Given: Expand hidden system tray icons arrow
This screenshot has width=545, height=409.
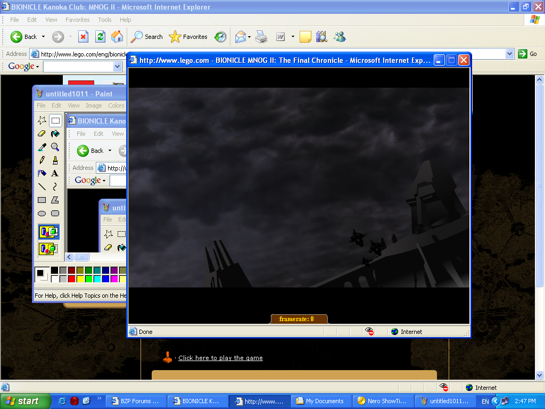Looking at the screenshot, I should [x=496, y=402].
